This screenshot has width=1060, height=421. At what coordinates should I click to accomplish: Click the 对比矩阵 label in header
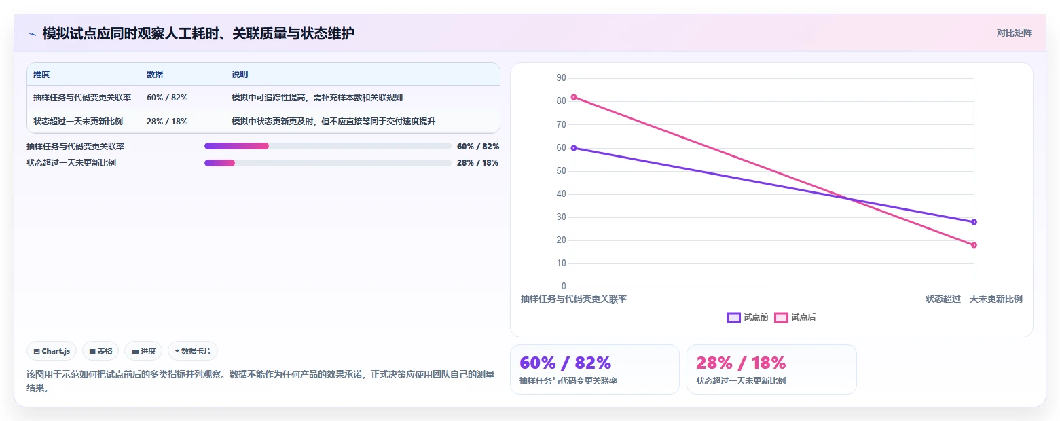coord(1014,33)
